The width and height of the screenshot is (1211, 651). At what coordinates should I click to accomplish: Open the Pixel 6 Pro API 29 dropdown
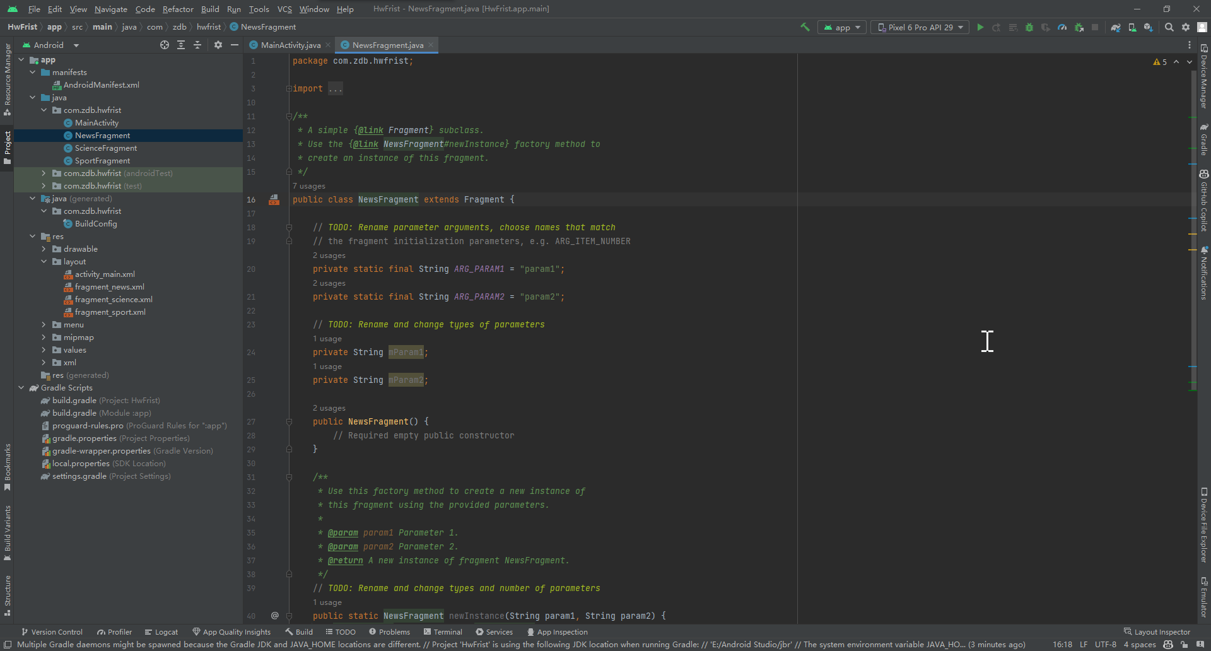tap(920, 27)
